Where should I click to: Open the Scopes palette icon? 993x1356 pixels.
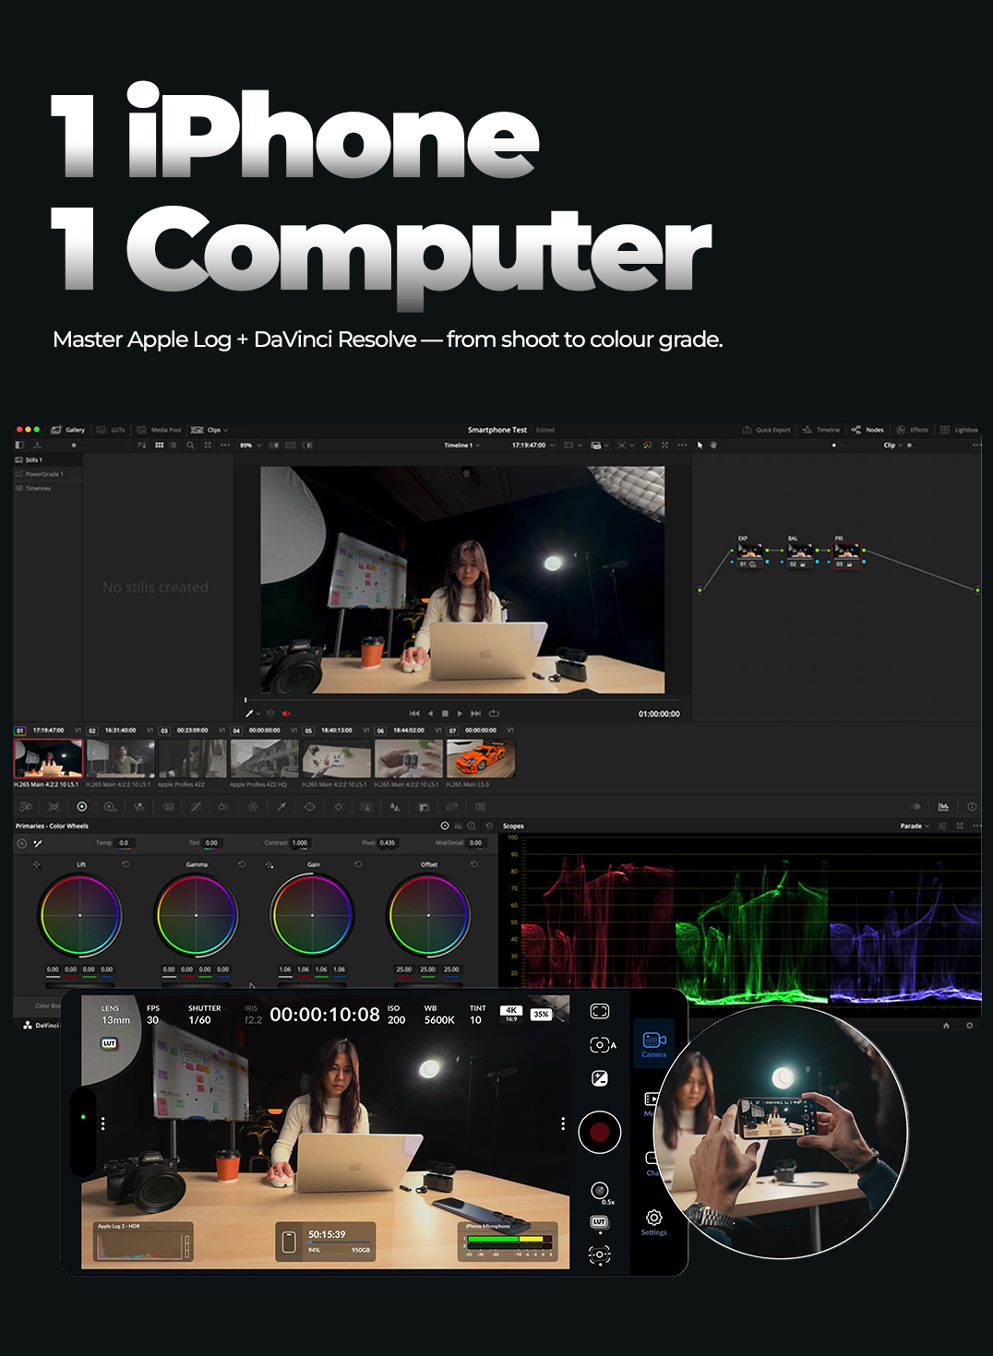click(x=943, y=807)
